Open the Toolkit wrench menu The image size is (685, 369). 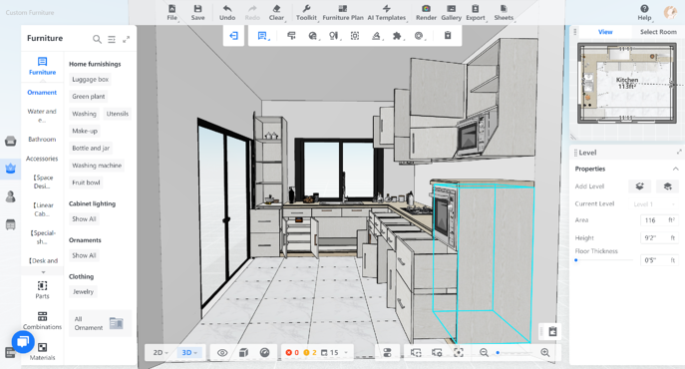[x=306, y=13]
